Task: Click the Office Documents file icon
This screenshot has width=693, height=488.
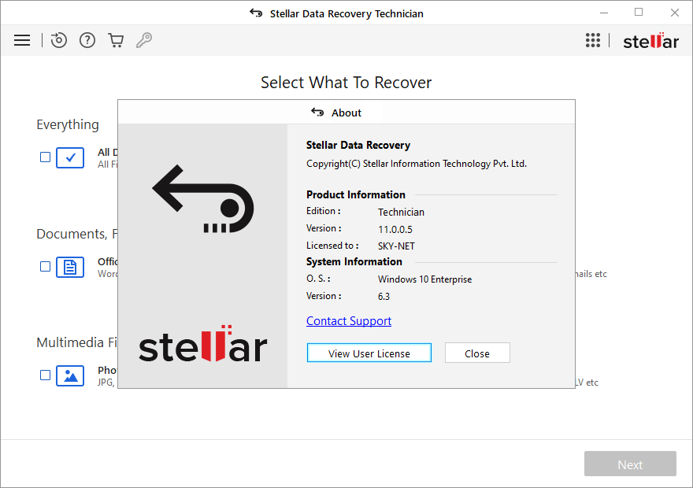Action: coord(70,267)
